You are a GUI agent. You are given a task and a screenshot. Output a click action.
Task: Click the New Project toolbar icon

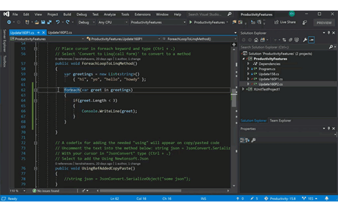(x=27, y=22)
